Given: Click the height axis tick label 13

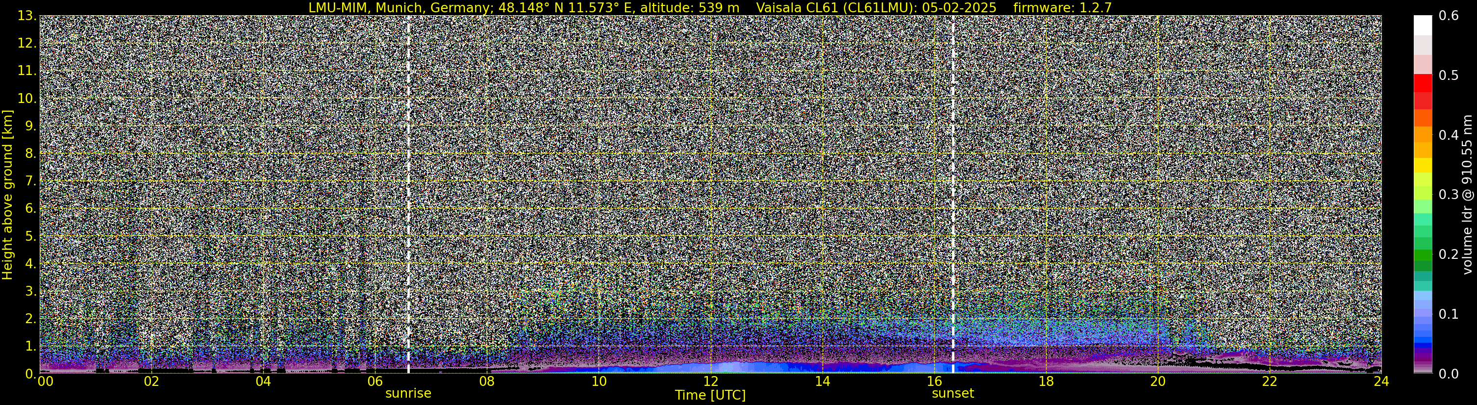Looking at the screenshot, I should click(x=27, y=16).
